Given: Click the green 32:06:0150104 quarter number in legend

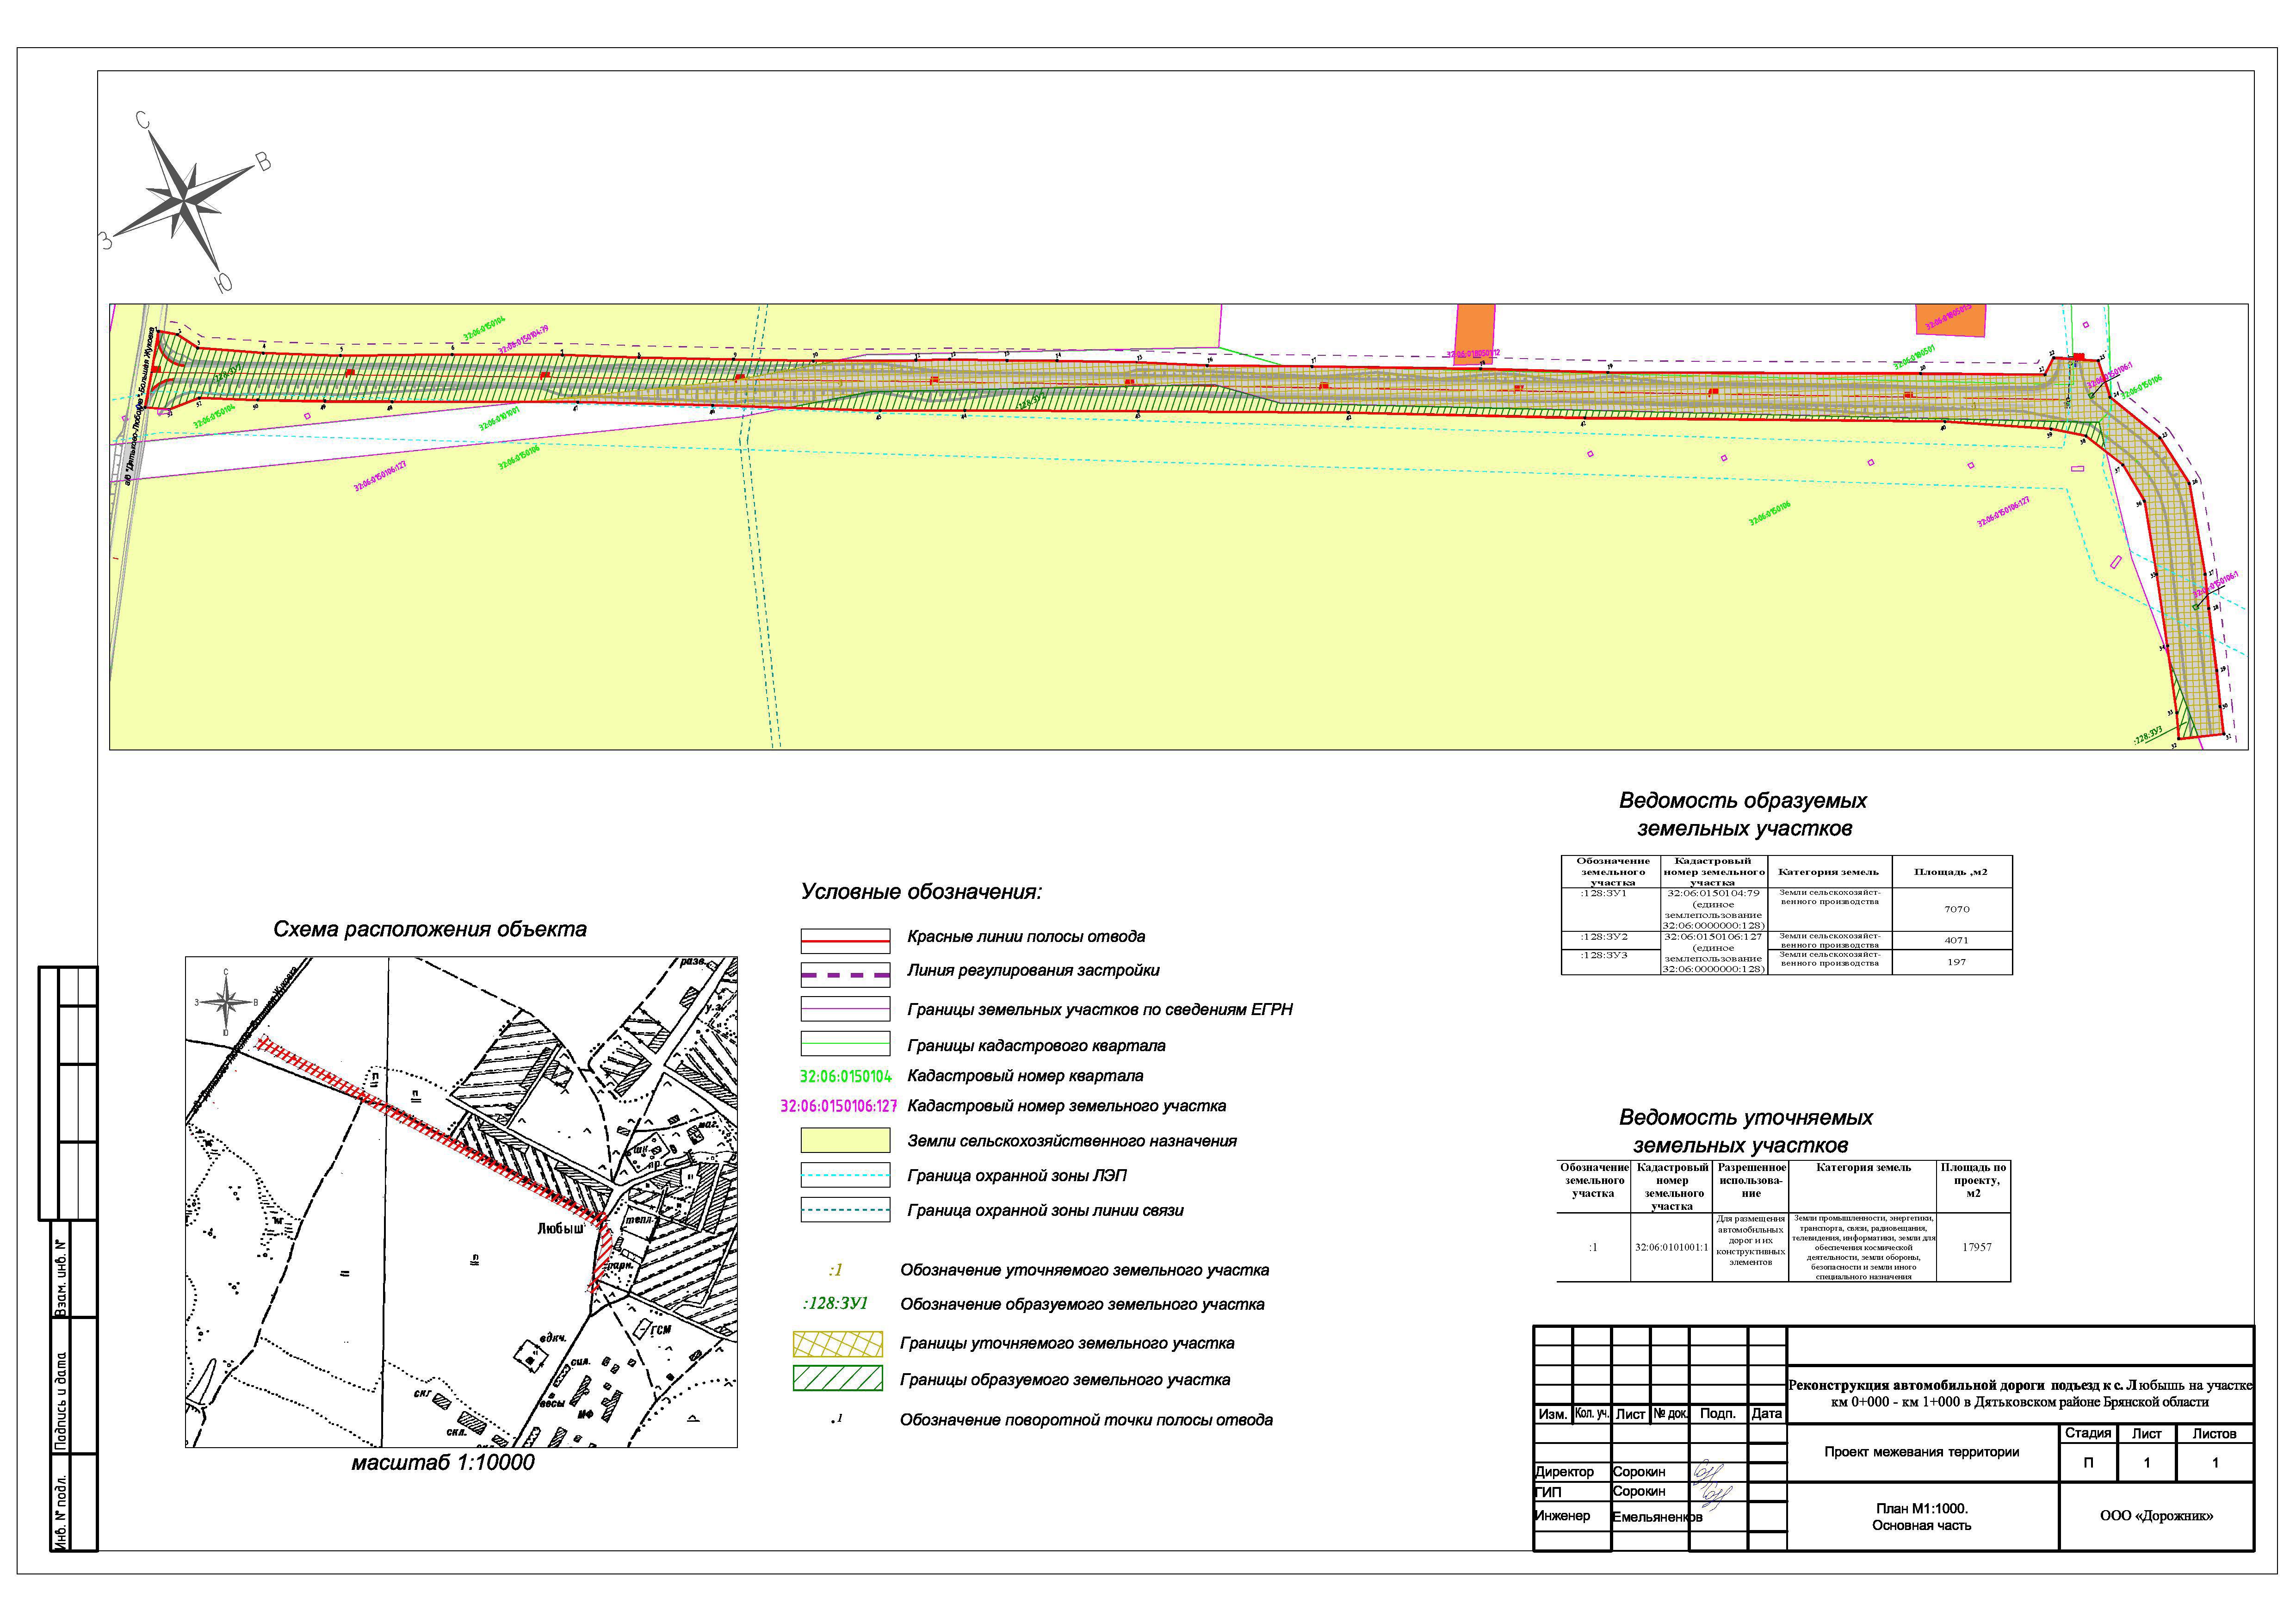Looking at the screenshot, I should 845,1077.
